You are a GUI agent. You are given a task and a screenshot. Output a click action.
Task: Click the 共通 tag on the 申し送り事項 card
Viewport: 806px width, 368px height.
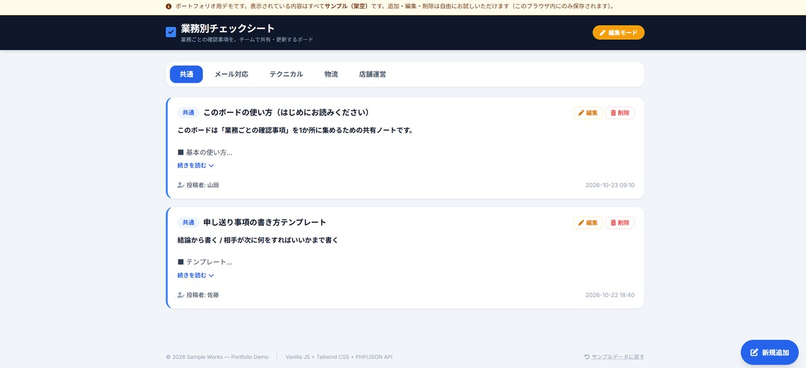(188, 223)
